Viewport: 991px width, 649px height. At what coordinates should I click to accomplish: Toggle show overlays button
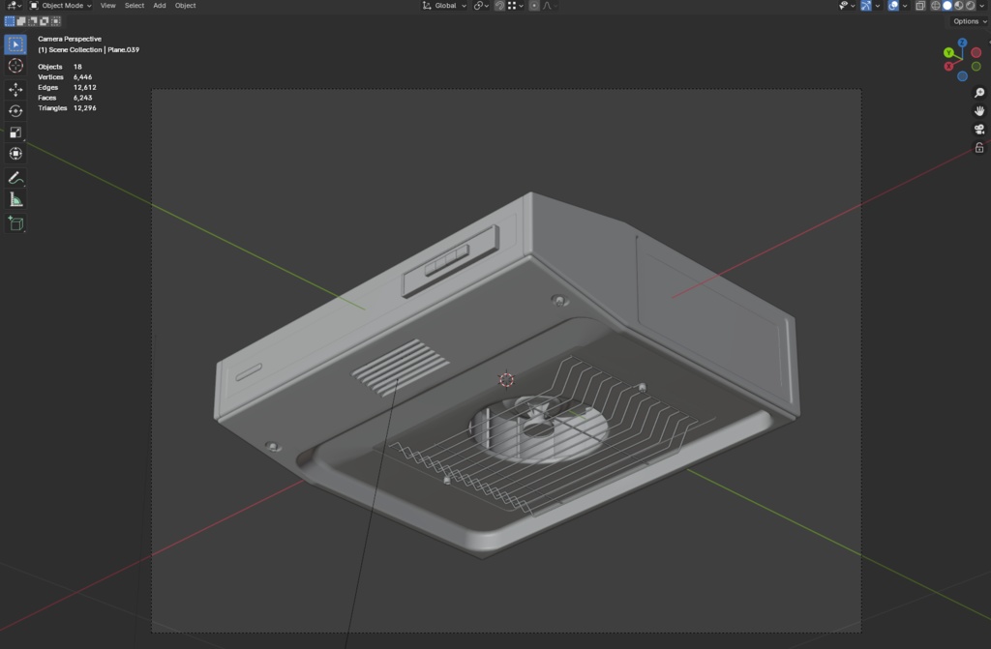893,6
